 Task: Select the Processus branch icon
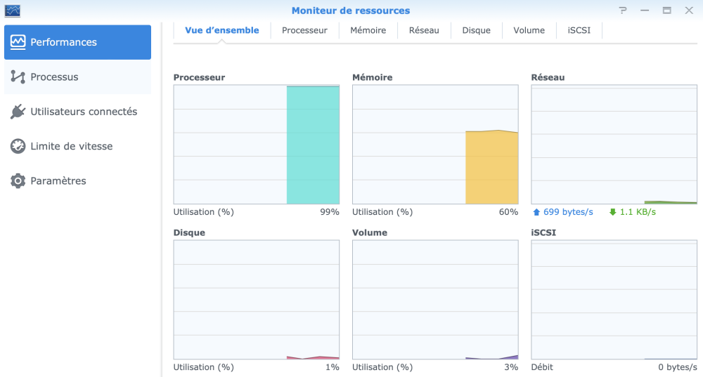pos(18,77)
